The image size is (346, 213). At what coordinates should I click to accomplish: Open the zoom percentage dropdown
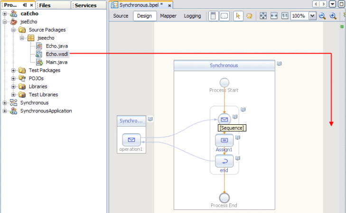[312, 16]
